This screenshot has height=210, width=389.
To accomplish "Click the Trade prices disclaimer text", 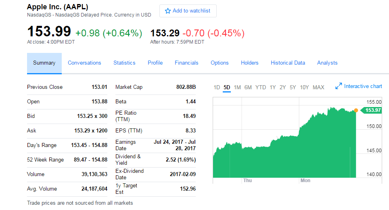I will [80, 203].
